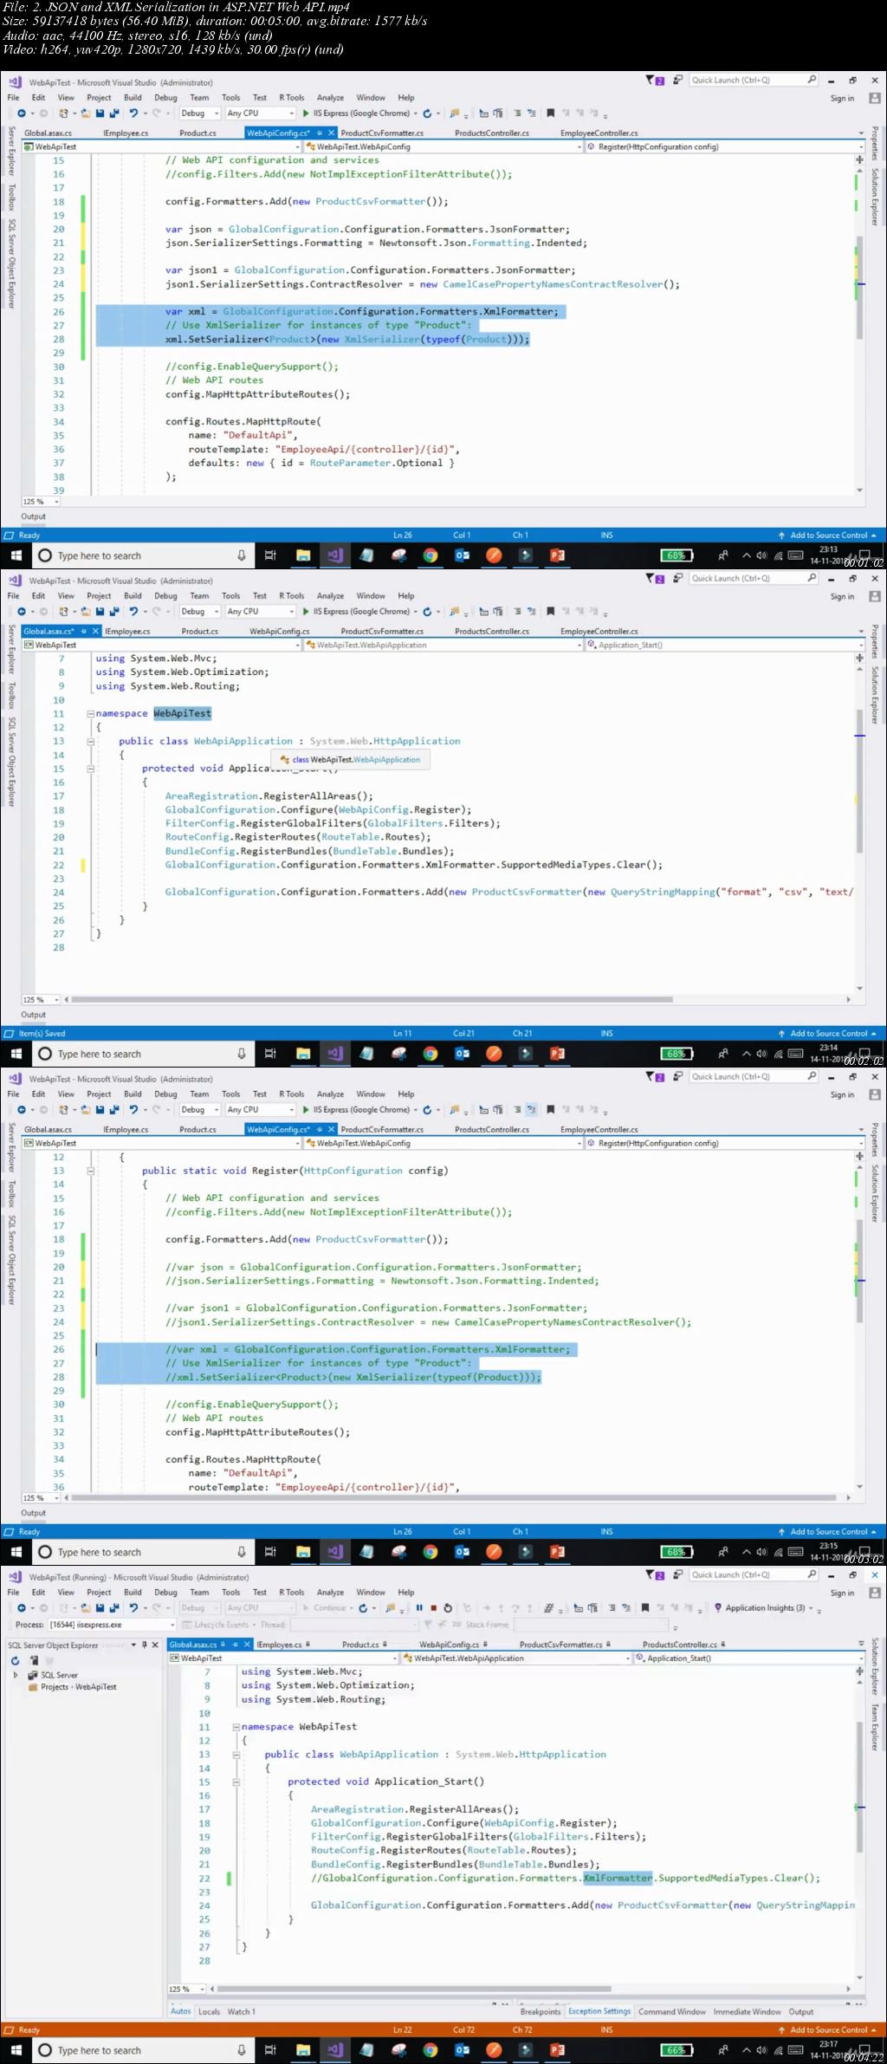Image resolution: width=887 pixels, height=2064 pixels.
Task: Open Toolbox side tab in 00:01:02 frame
Action: (x=11, y=198)
